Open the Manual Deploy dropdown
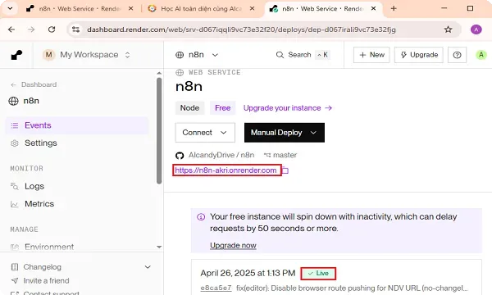The width and height of the screenshot is (492, 295). (285, 133)
